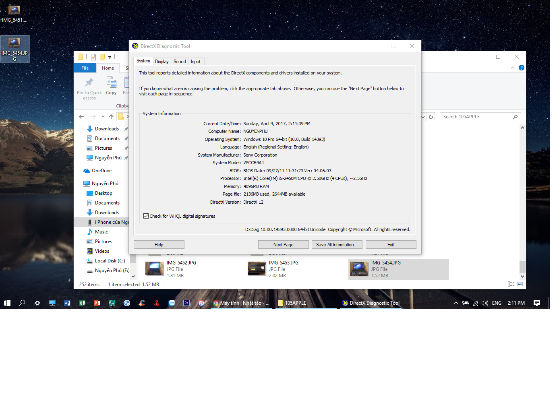
Task: Check battery status in system tray
Action: point(466,303)
